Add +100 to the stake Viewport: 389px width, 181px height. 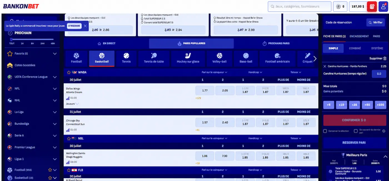380,105
